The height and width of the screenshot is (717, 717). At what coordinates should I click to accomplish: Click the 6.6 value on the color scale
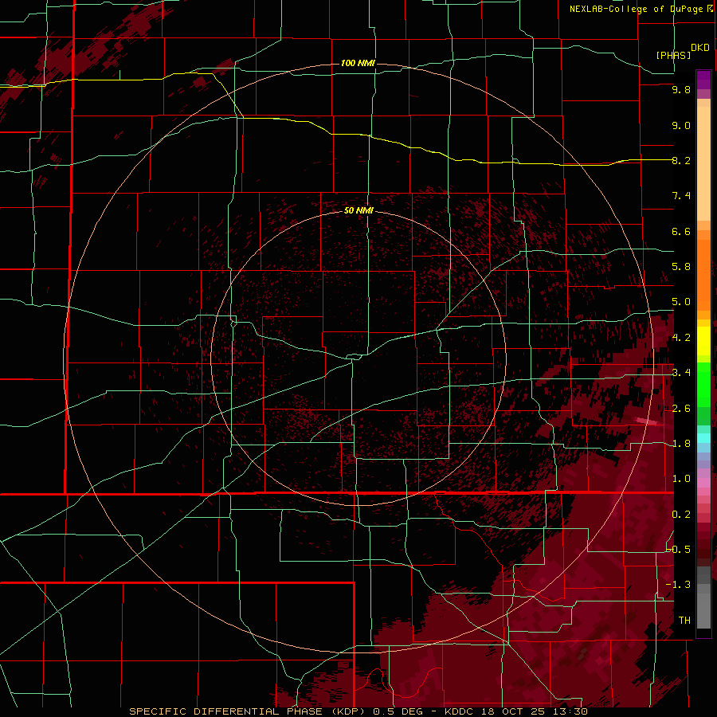(x=681, y=231)
